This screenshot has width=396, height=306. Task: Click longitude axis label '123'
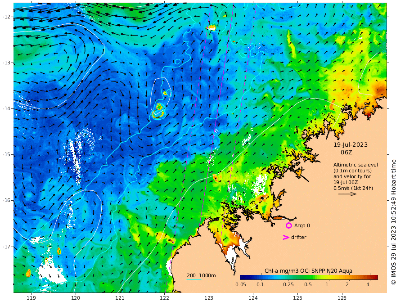(209, 298)
